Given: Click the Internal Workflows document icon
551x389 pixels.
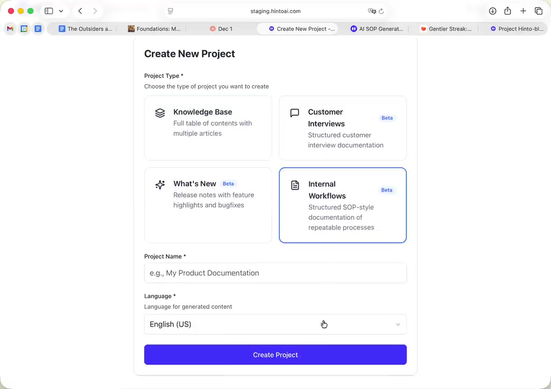Looking at the screenshot, I should tap(295, 185).
